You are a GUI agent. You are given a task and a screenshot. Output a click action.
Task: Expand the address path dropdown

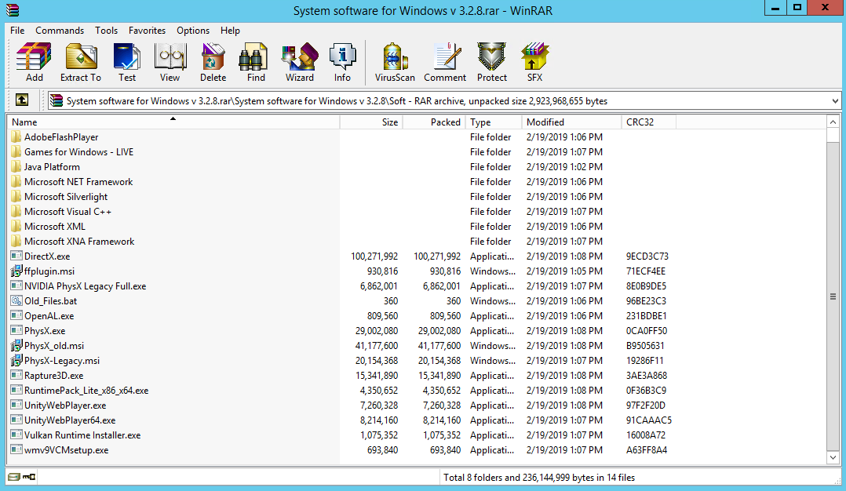pyautogui.click(x=835, y=100)
